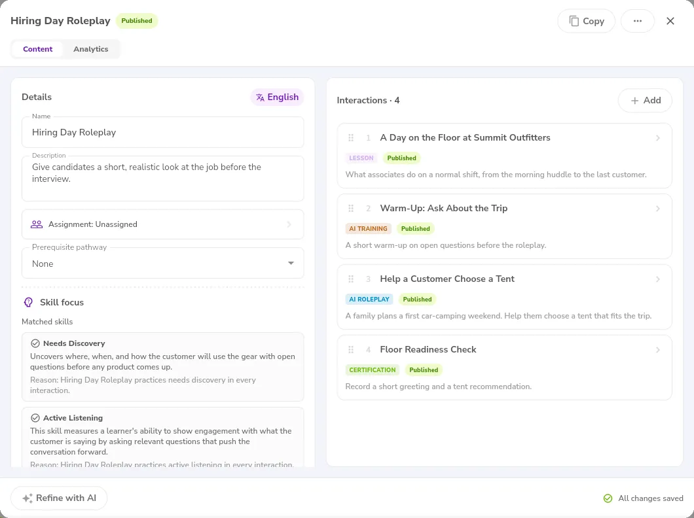This screenshot has width=694, height=518.
Task: Click the Details section heading
Action: [x=37, y=97]
